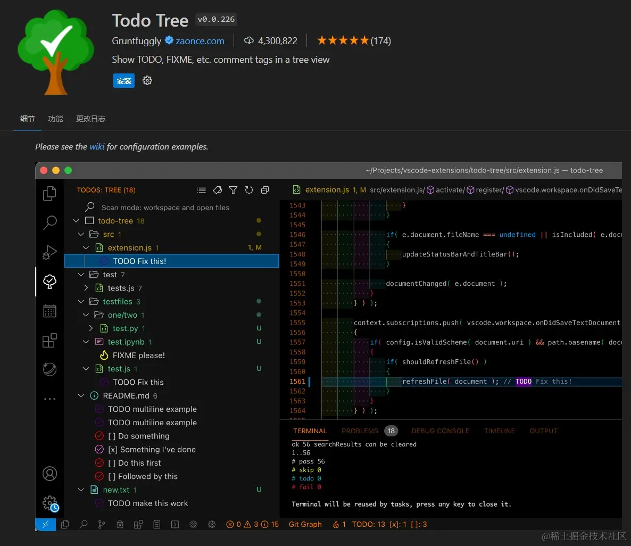Viewport: 631px width, 546px height.
Task: Click the errors and warnings status indicator
Action: click(252, 524)
